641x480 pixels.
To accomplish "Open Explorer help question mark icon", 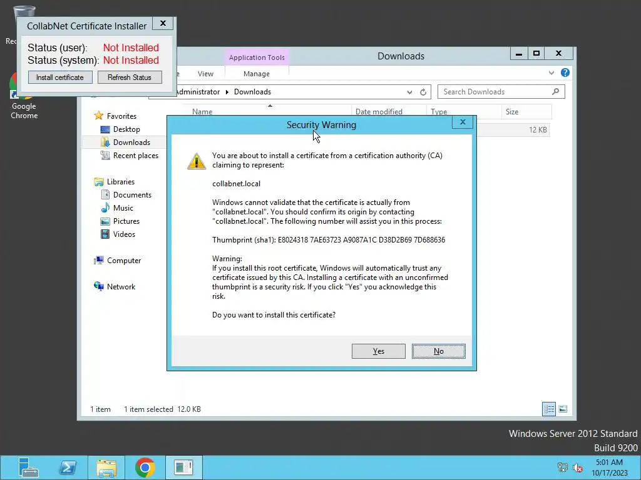I will (x=565, y=72).
